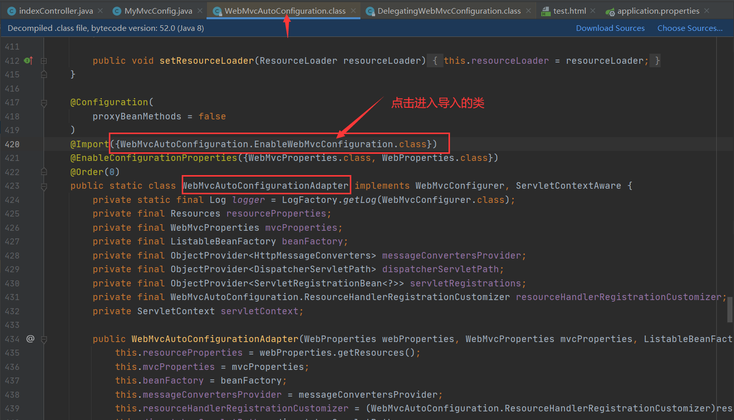This screenshot has width=734, height=420.
Task: Click the EnableWebMvcConfiguration class reference in @Import
Action: [x=323, y=144]
